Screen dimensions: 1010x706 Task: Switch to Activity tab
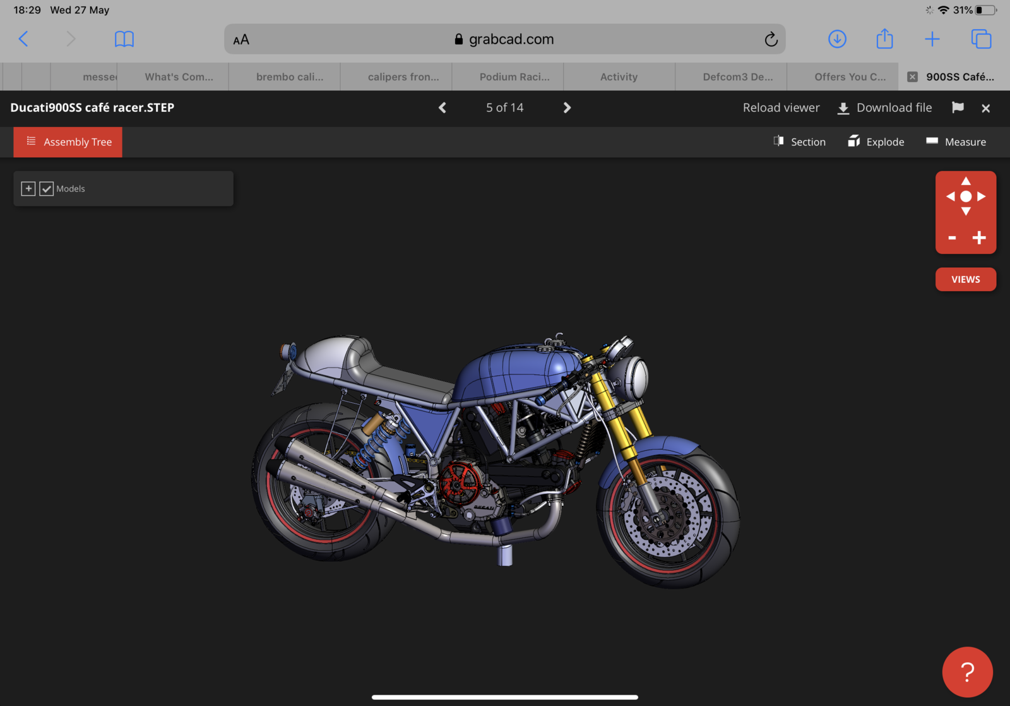pos(619,76)
